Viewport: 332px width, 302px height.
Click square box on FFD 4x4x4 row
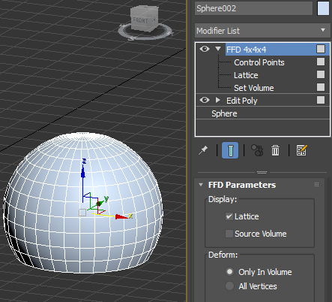(x=321, y=49)
